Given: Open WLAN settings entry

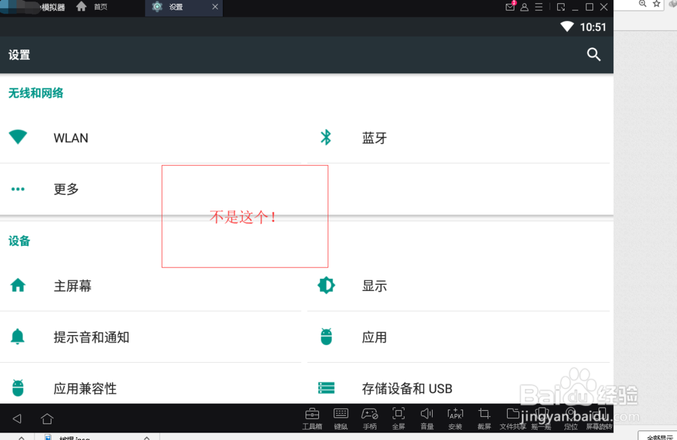Looking at the screenshot, I should click(x=70, y=137).
